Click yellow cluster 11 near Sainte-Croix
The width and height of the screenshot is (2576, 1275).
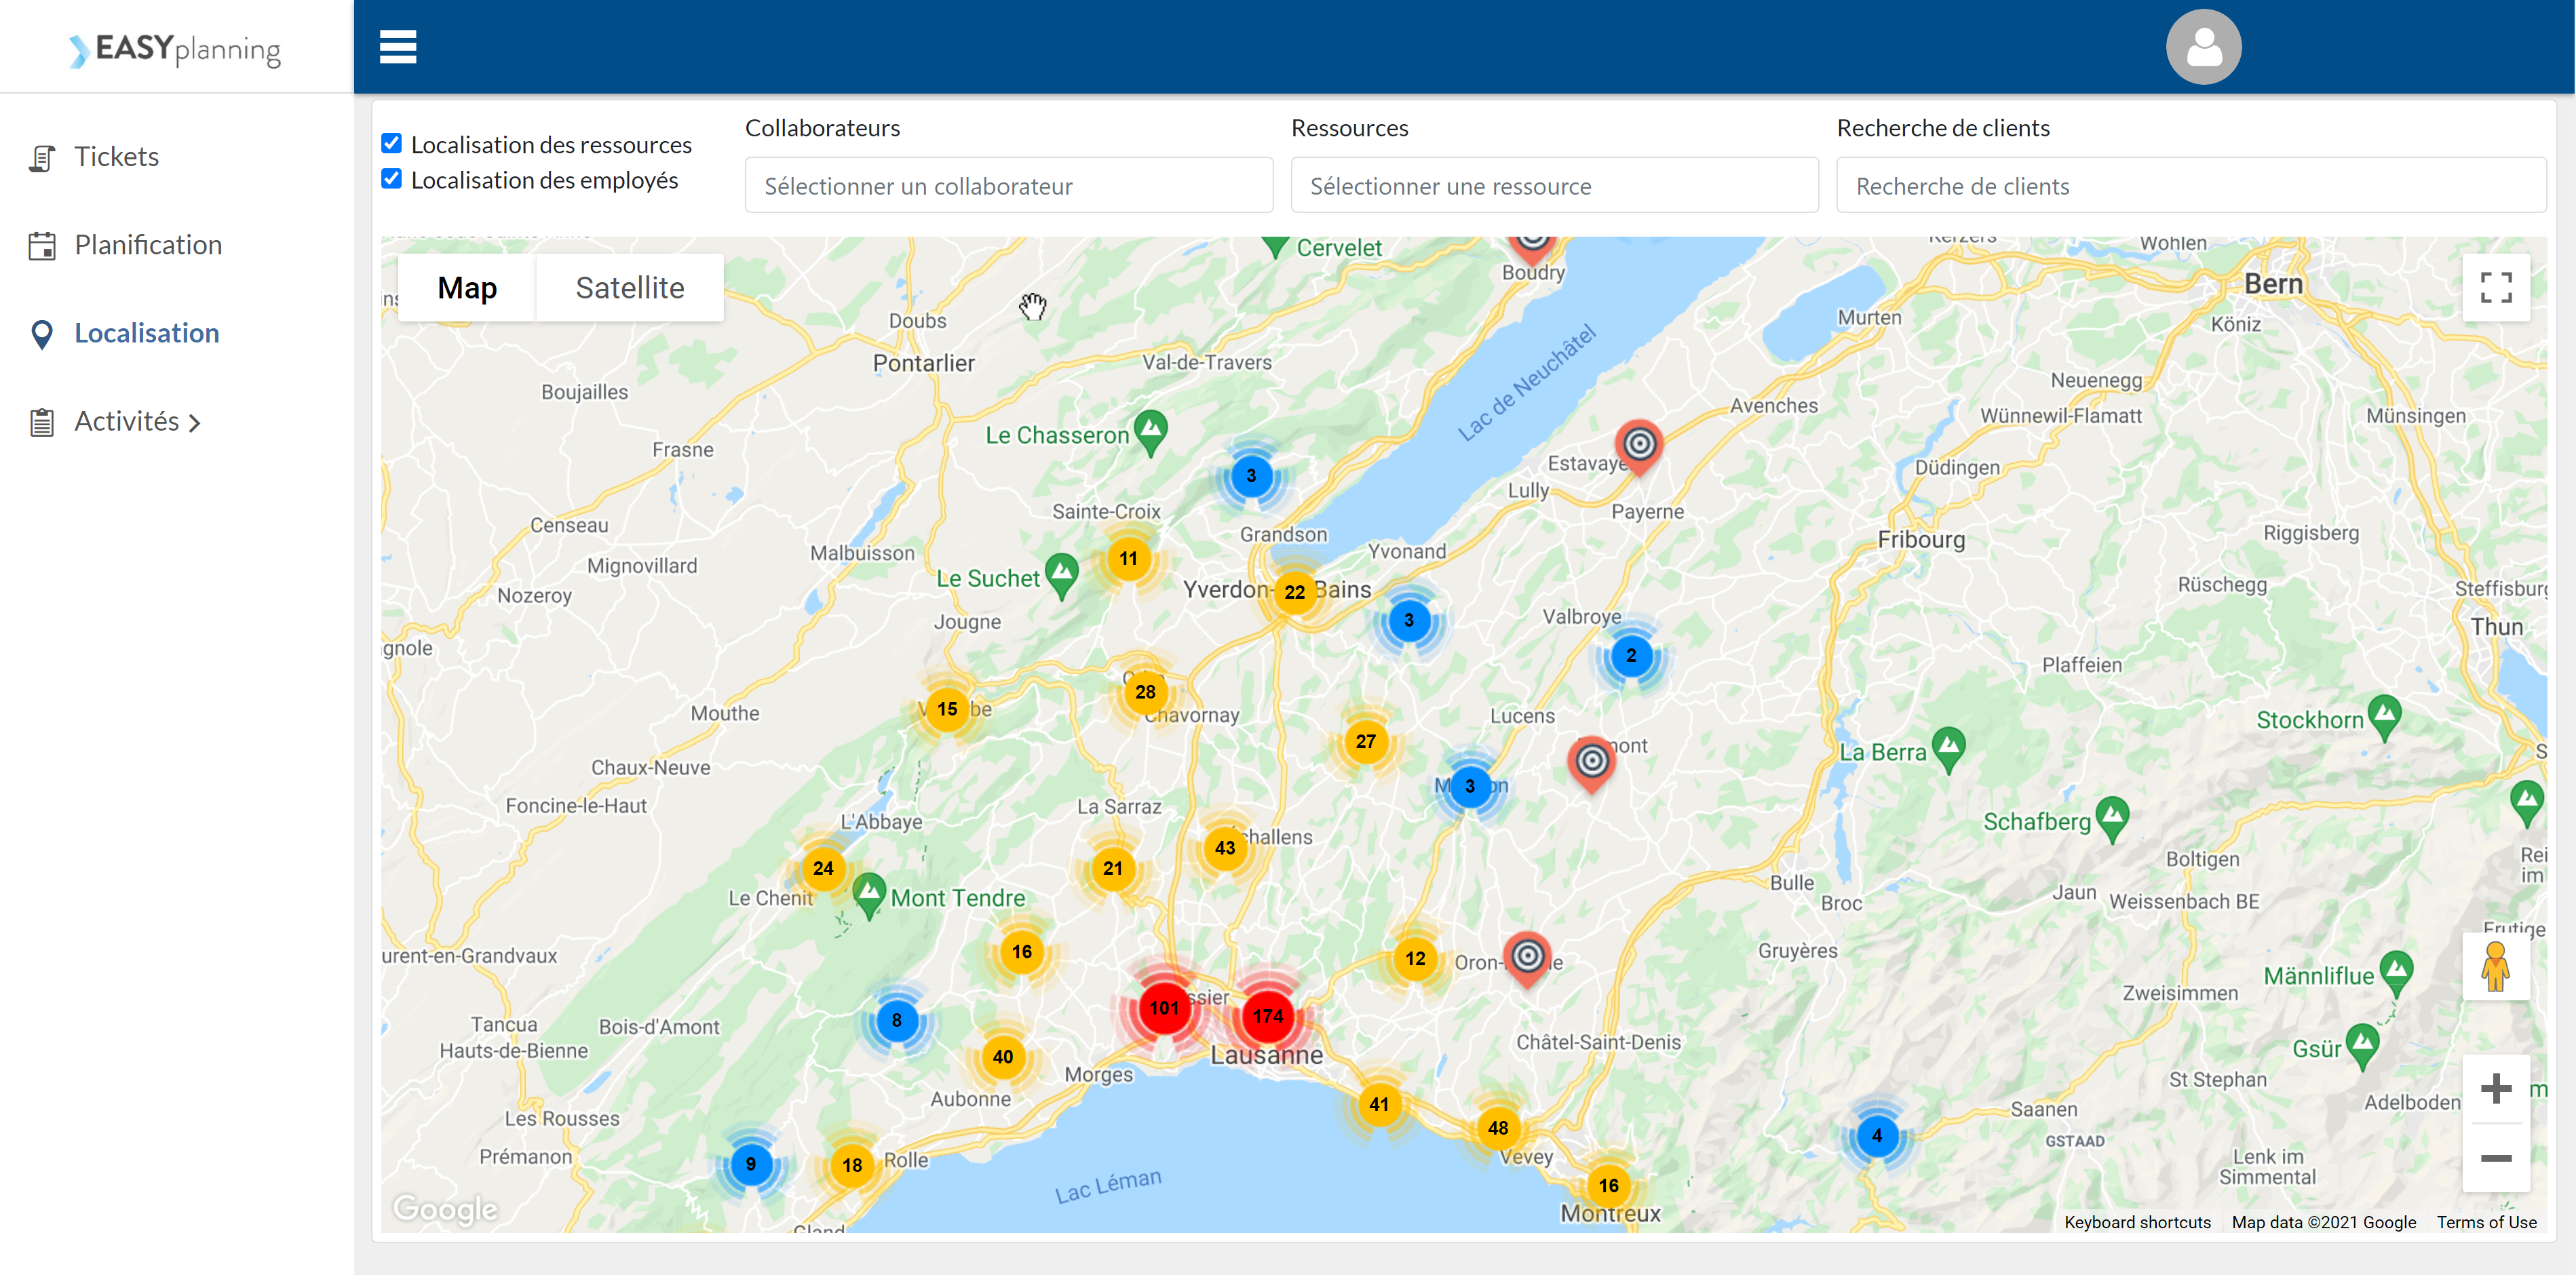[1129, 559]
